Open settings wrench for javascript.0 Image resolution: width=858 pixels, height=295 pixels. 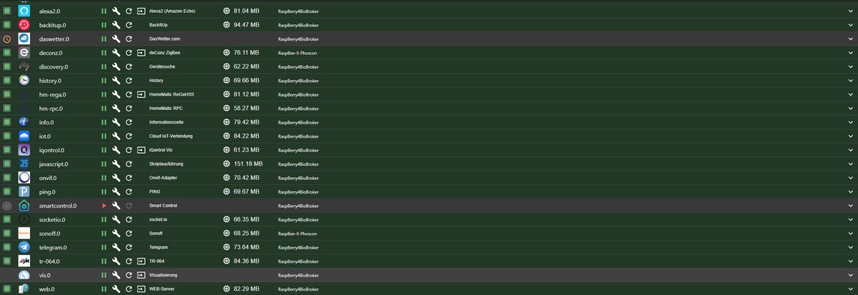(116, 164)
